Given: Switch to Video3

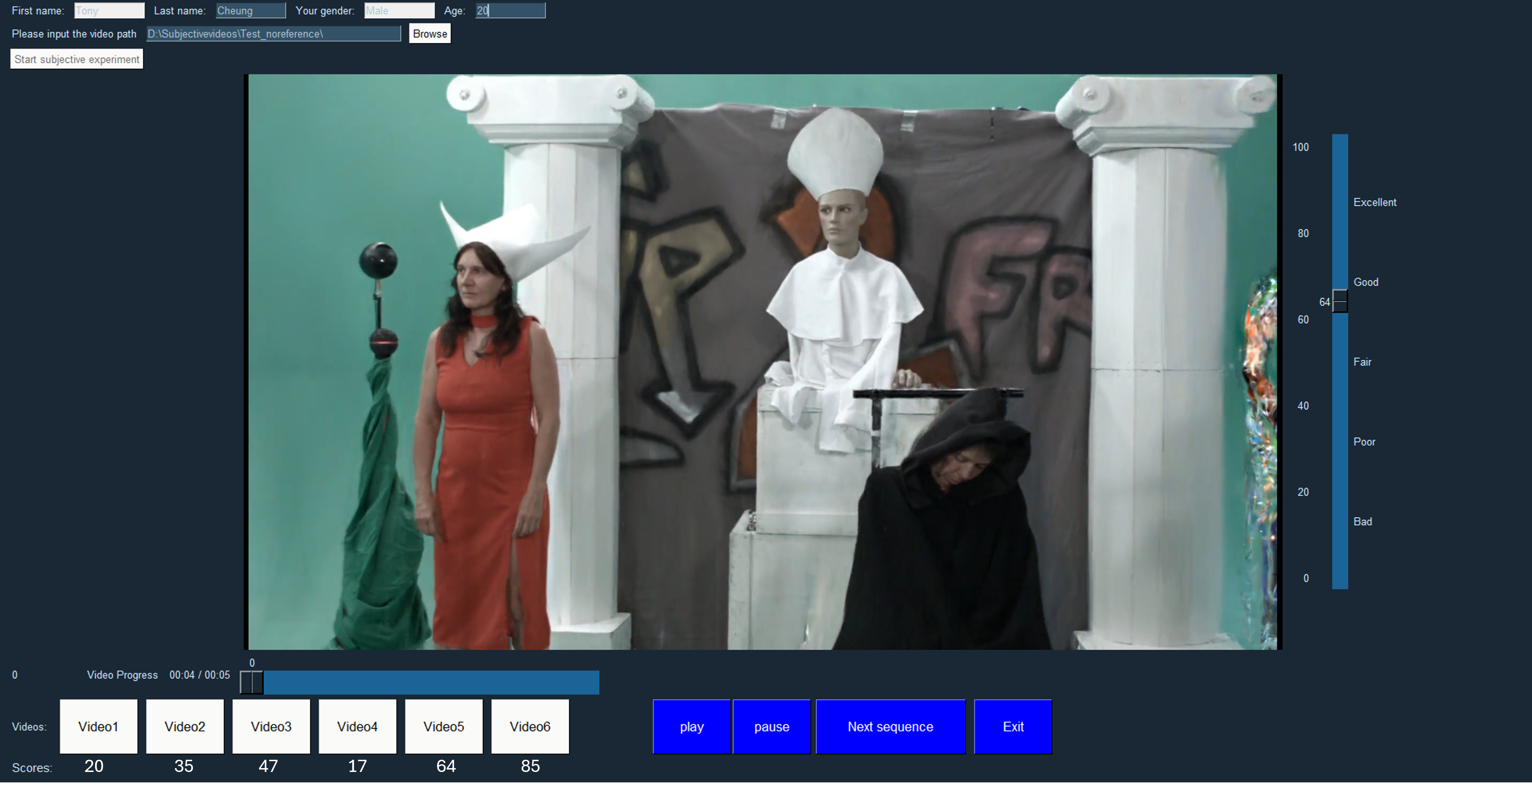Looking at the screenshot, I should [271, 727].
